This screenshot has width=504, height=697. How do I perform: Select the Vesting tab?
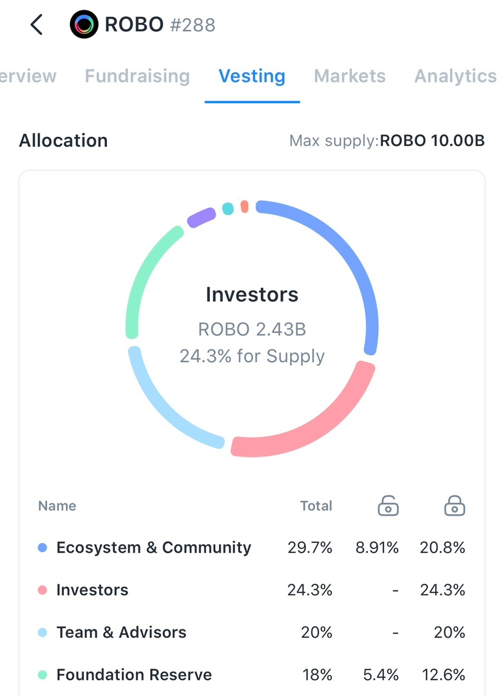click(x=252, y=76)
